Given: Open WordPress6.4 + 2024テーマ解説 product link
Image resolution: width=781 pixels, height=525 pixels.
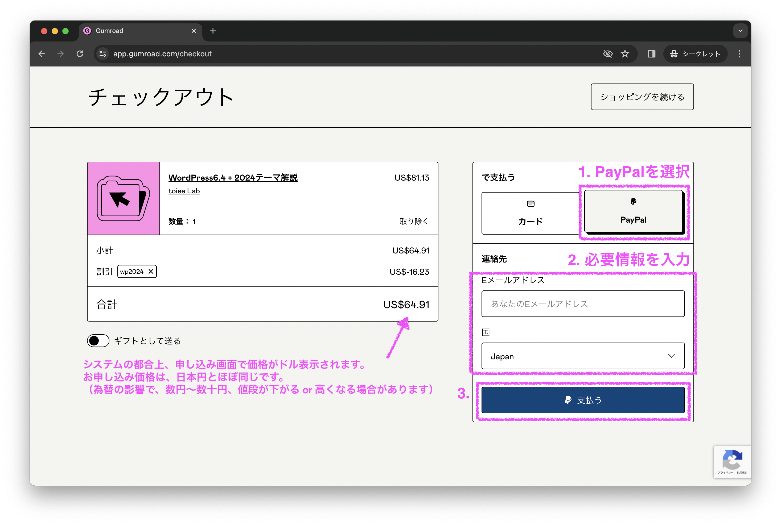Looking at the screenshot, I should 233,177.
